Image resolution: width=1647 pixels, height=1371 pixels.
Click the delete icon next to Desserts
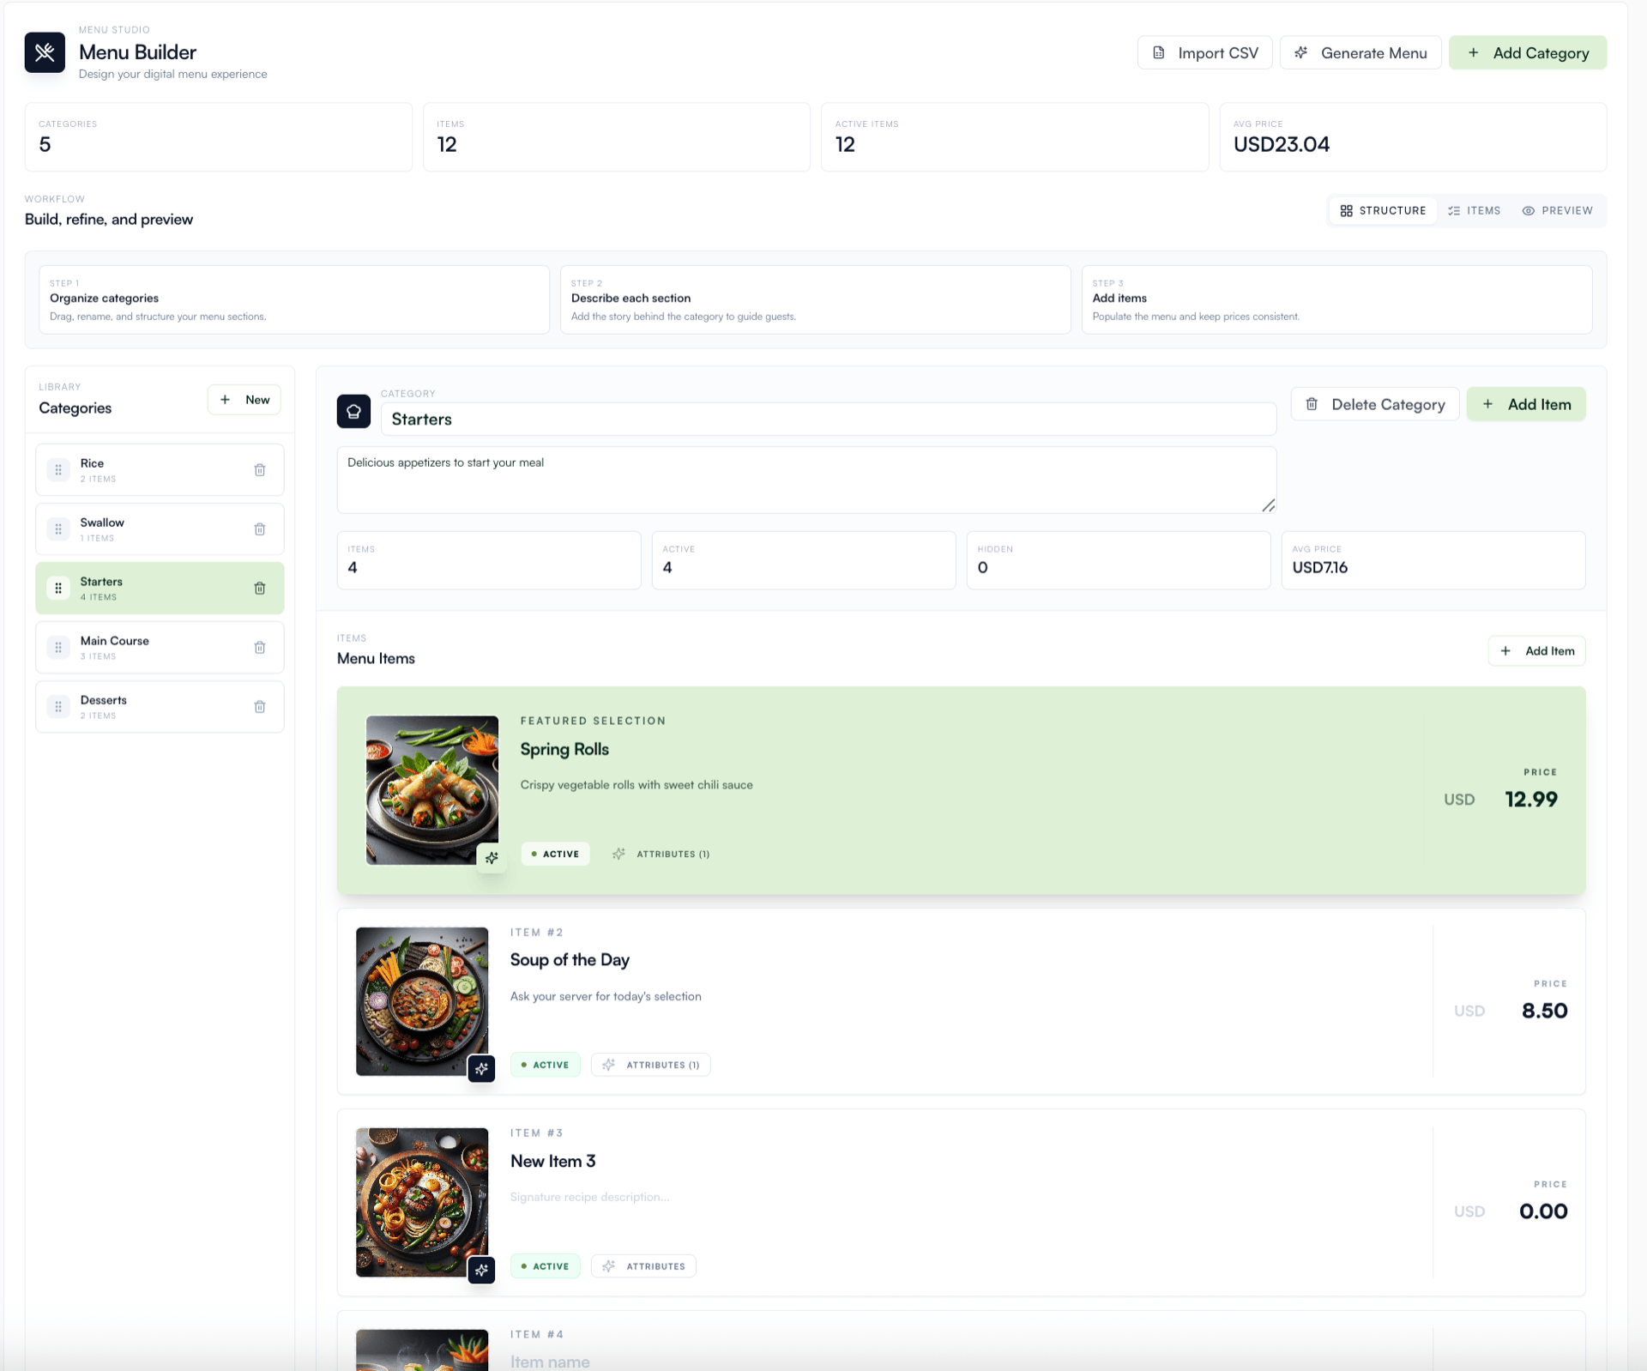pyautogui.click(x=260, y=706)
